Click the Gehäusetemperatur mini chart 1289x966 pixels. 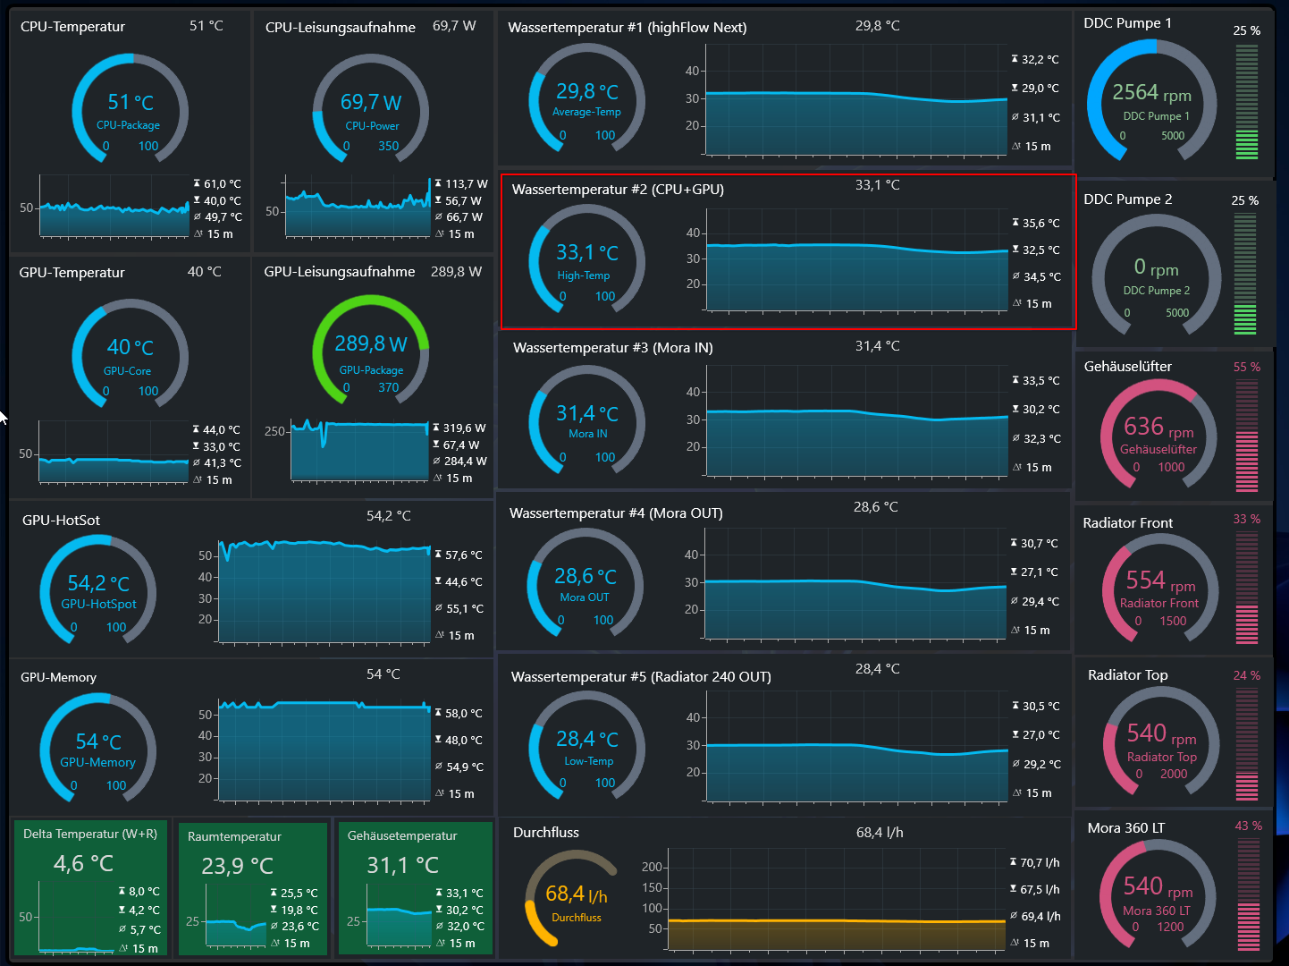click(399, 916)
